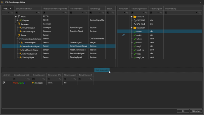Clear the Variablenname column filter
Image resolution: width=204 pixels, height=115 pixels.
click(85, 13)
